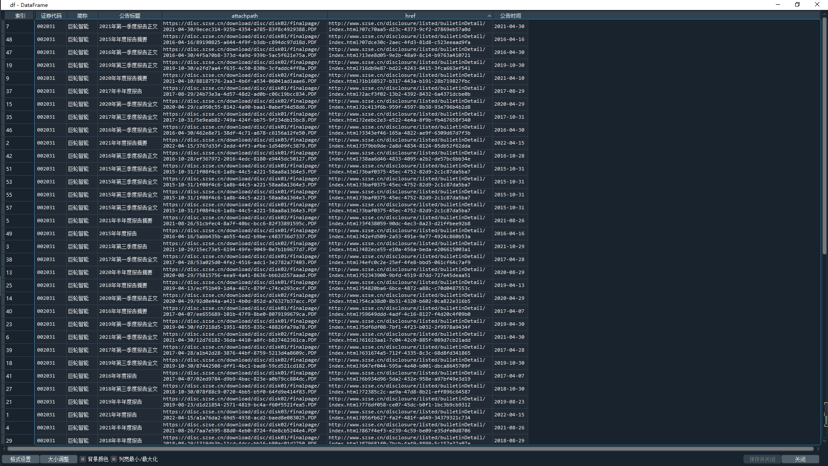Select date cell 2022-04-15 in row 2

coord(510,143)
